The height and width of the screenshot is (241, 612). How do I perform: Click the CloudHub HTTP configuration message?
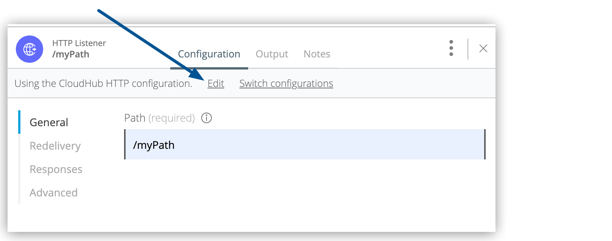coord(103,83)
